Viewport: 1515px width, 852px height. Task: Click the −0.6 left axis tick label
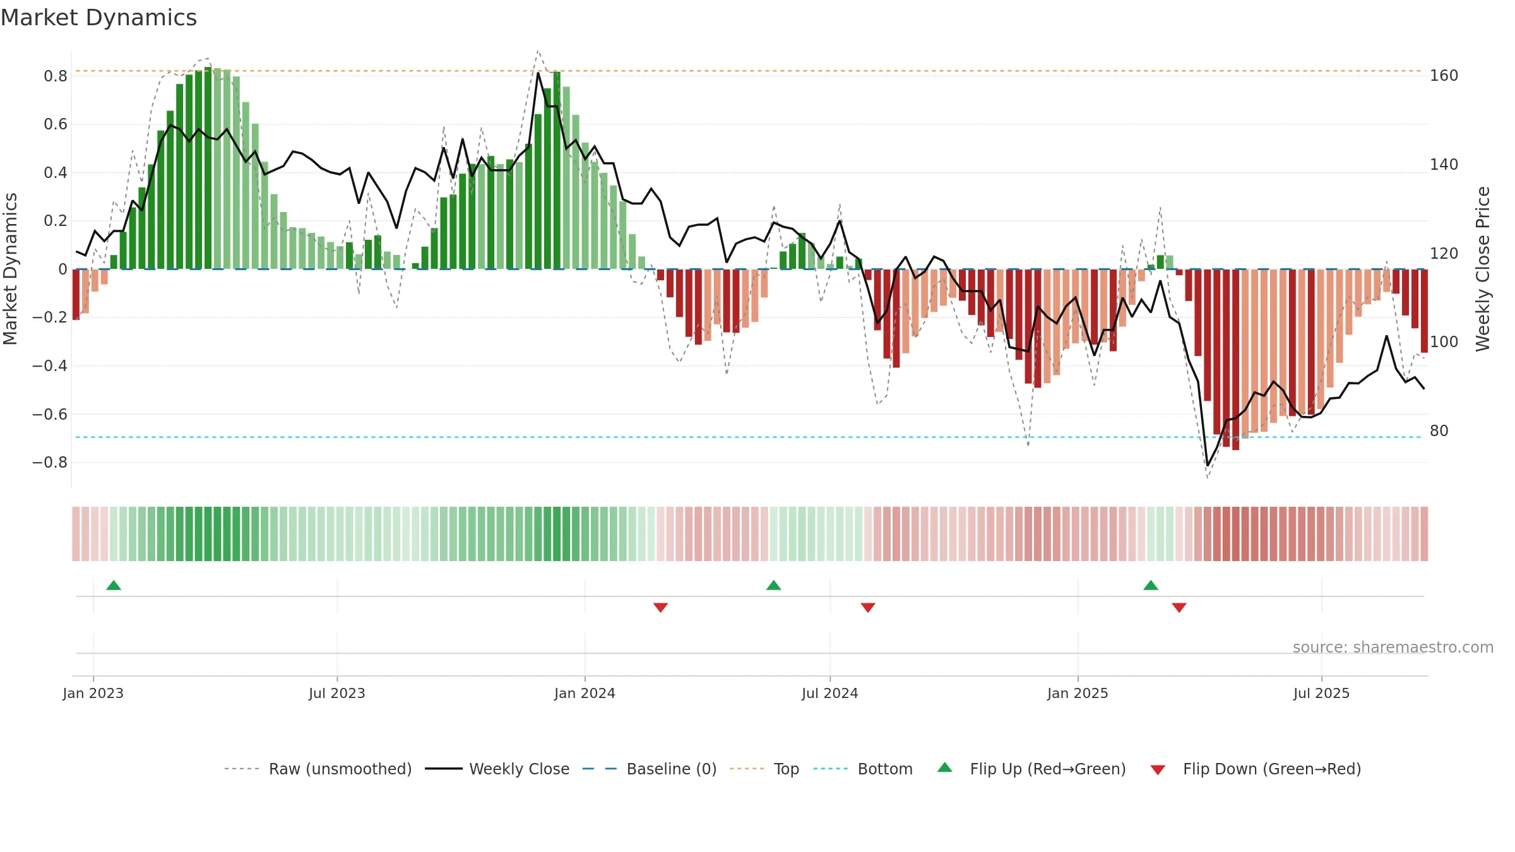click(x=50, y=415)
